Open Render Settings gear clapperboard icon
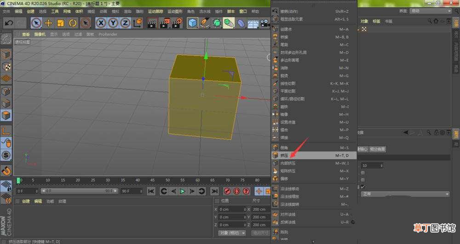 177,23
